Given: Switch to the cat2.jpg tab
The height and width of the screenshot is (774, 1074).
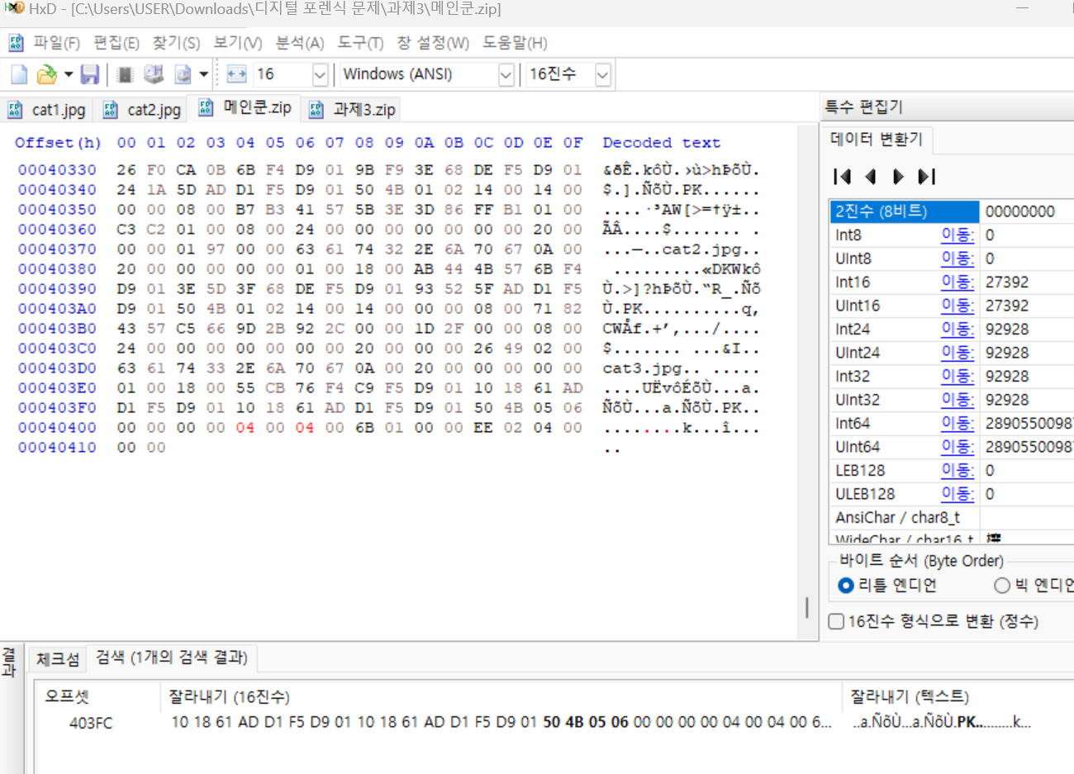Looking at the screenshot, I should [142, 109].
